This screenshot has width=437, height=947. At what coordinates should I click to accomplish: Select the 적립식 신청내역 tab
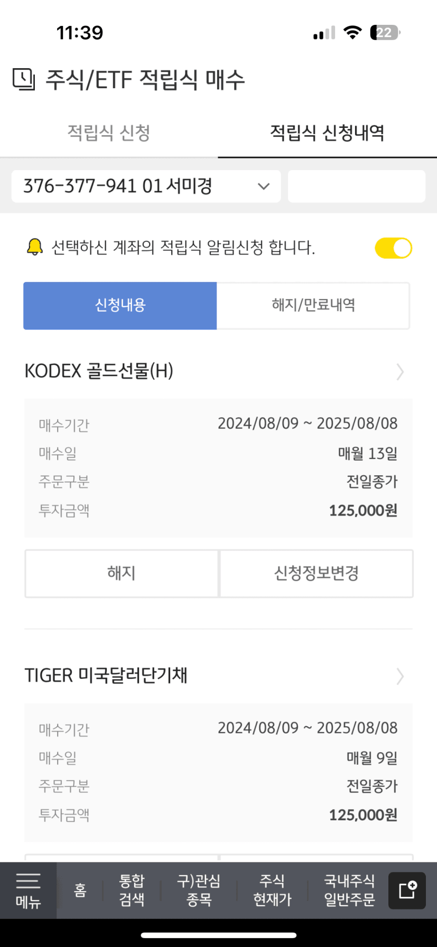point(328,133)
